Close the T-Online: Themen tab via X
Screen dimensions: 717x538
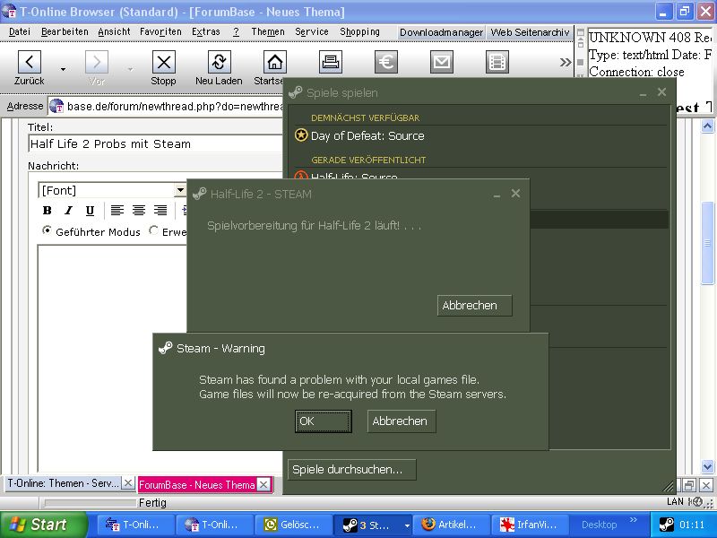[x=128, y=482]
